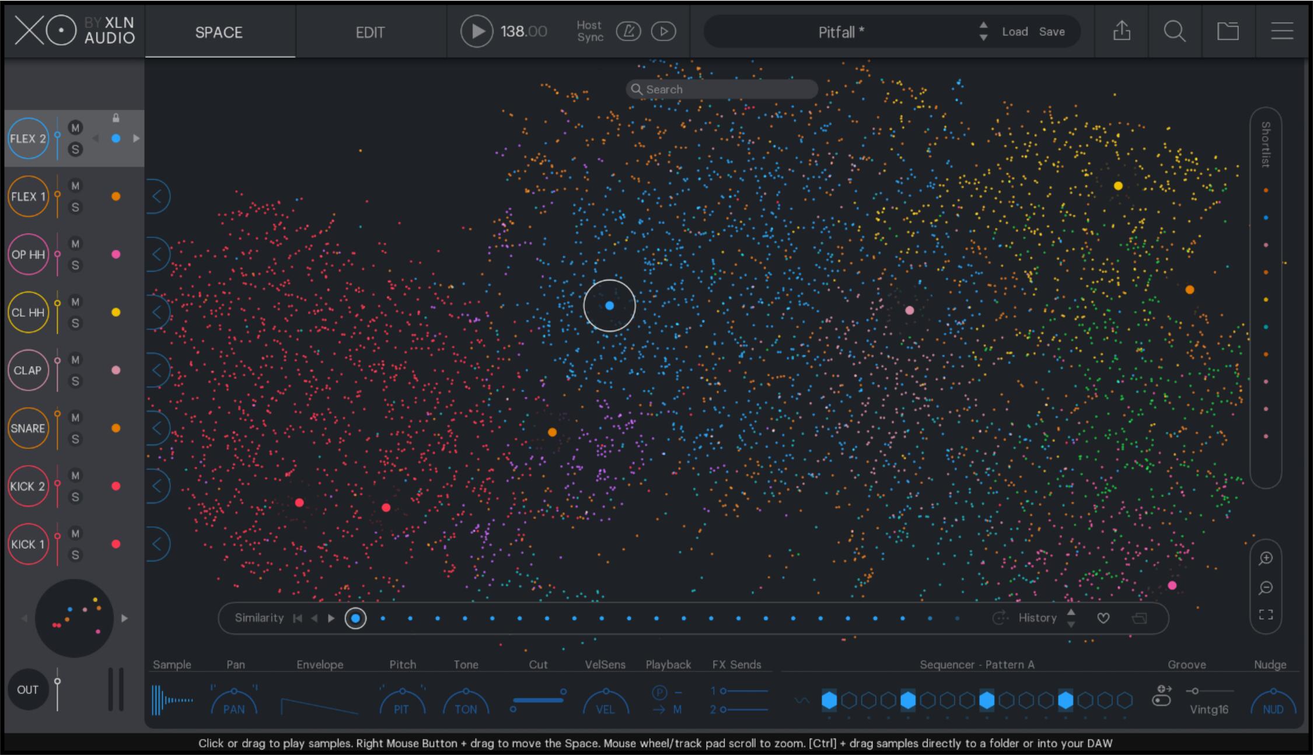Solo the KICK 1 channel
Image resolution: width=1313 pixels, height=755 pixels.
click(x=75, y=555)
